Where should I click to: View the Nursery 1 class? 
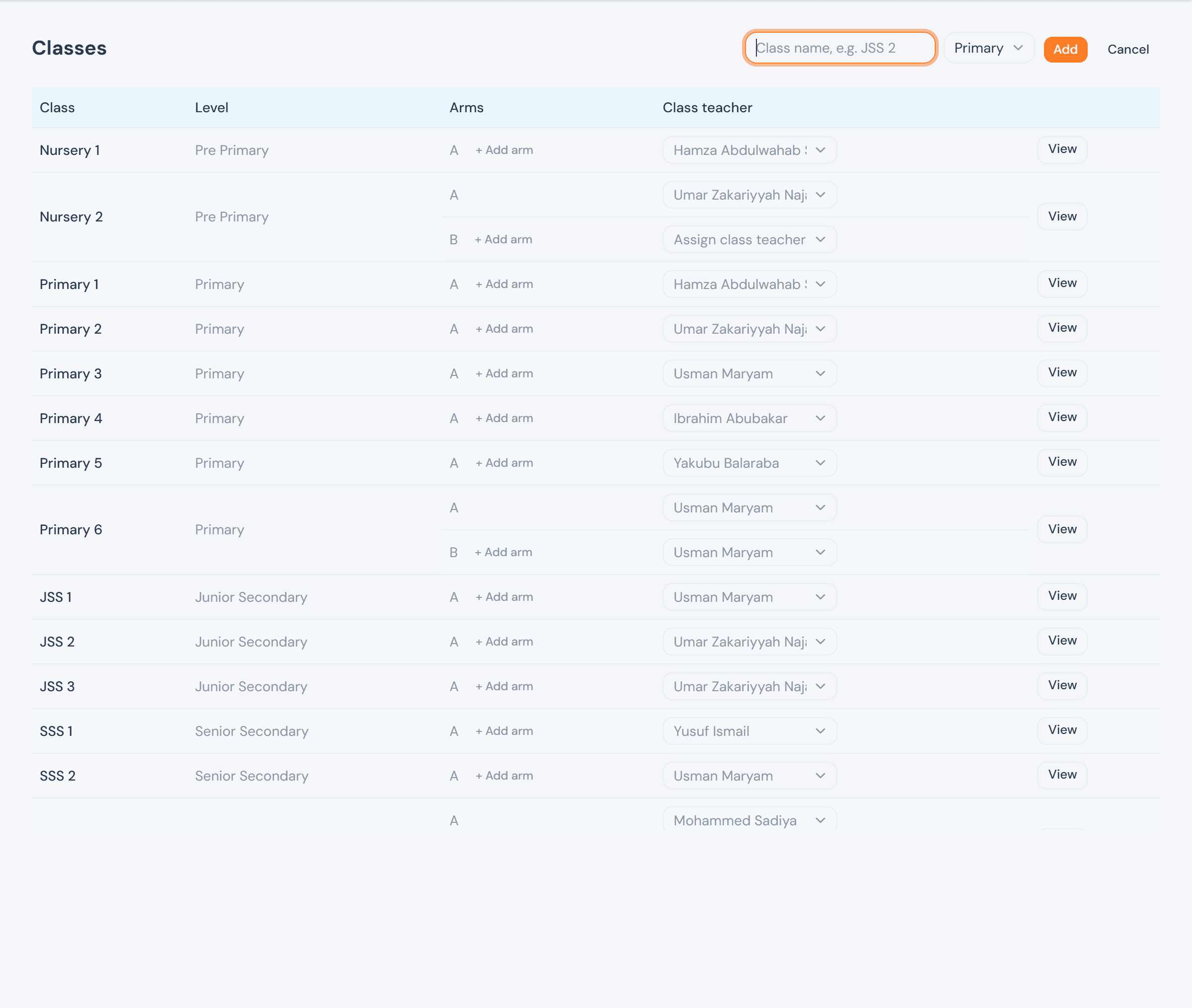point(1062,150)
